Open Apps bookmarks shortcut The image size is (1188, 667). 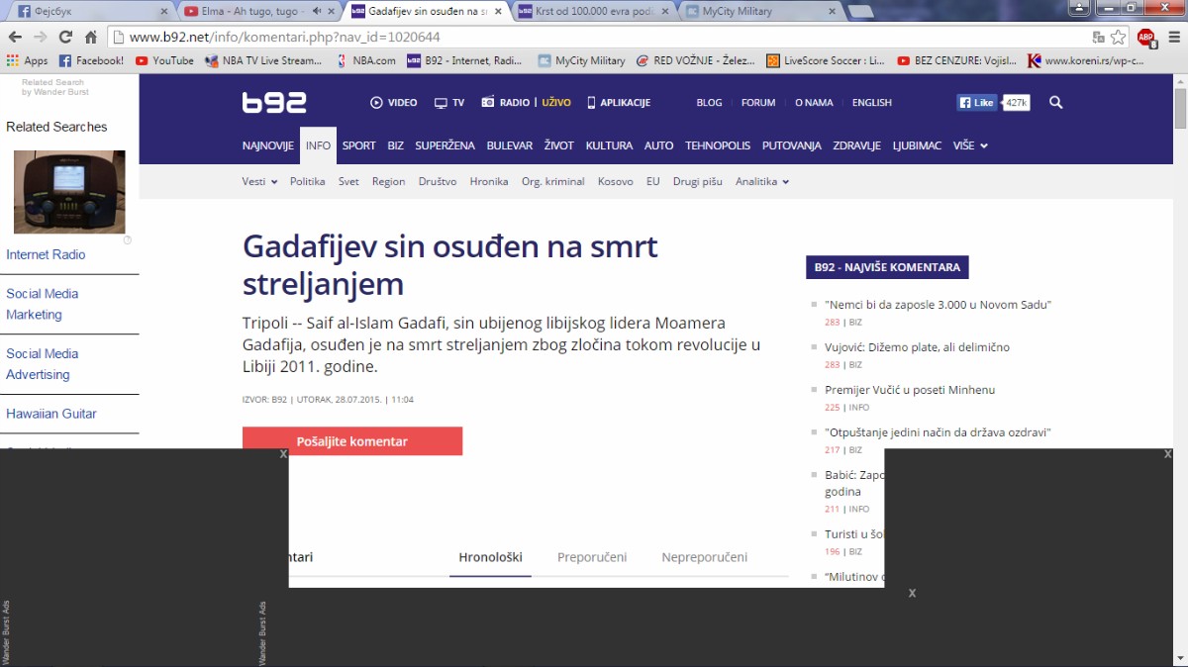coord(27,60)
